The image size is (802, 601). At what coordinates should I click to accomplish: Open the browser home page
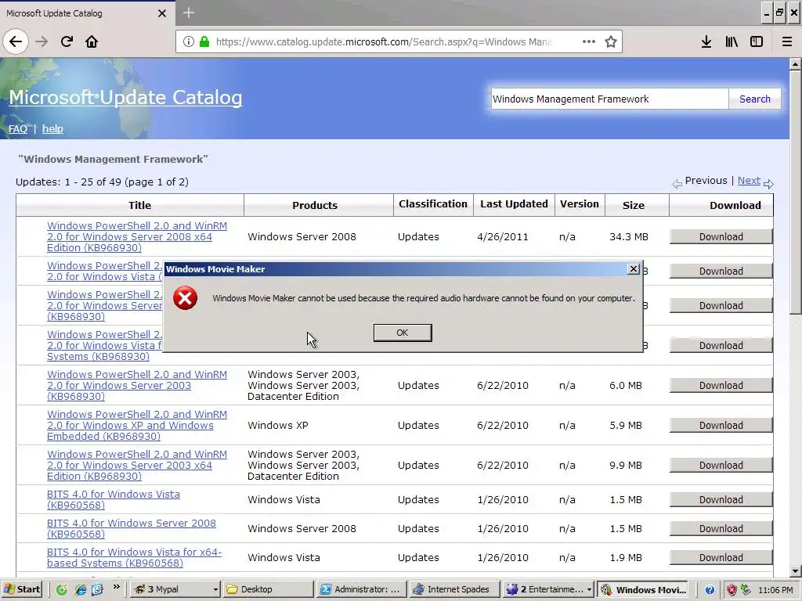pyautogui.click(x=92, y=42)
